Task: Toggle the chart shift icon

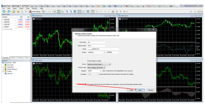Action: coord(84,12)
